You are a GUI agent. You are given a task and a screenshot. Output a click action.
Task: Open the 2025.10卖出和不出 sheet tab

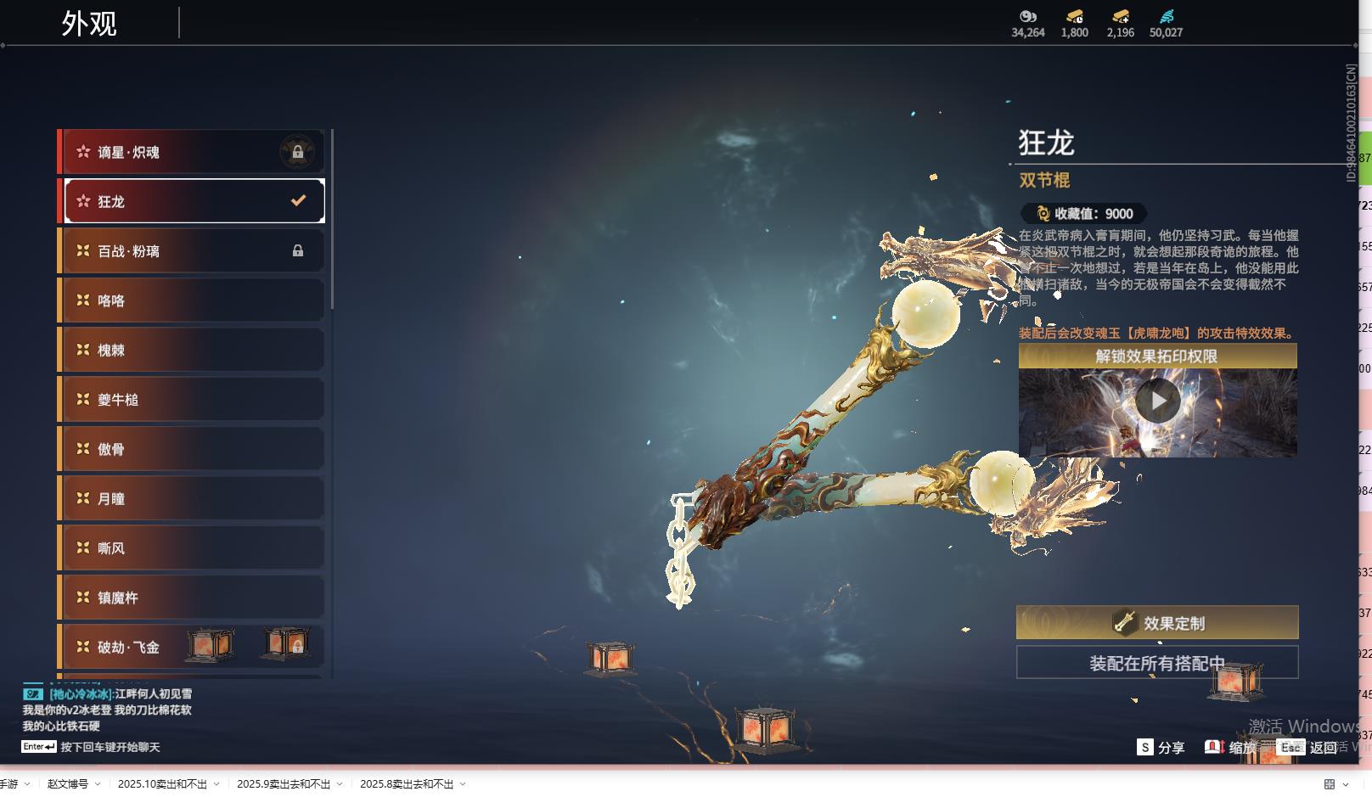pos(162,784)
